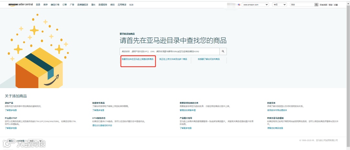Open the 目录 menu
This screenshot has height=150, width=350.
[x=38, y=5]
